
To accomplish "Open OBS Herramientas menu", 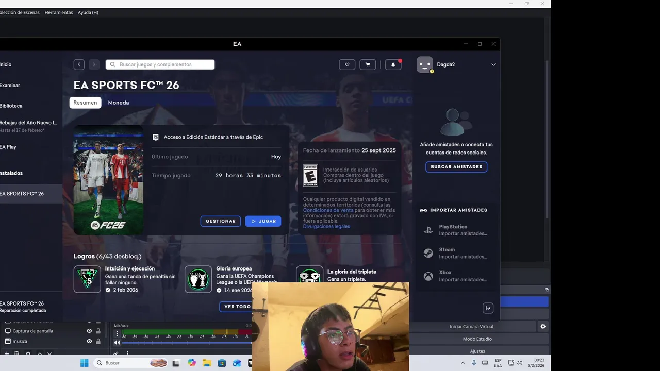I will (x=59, y=12).
